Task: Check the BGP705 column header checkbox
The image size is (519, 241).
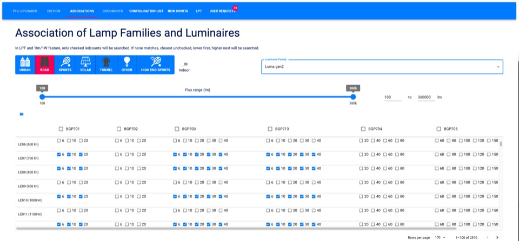Action: point(439,129)
